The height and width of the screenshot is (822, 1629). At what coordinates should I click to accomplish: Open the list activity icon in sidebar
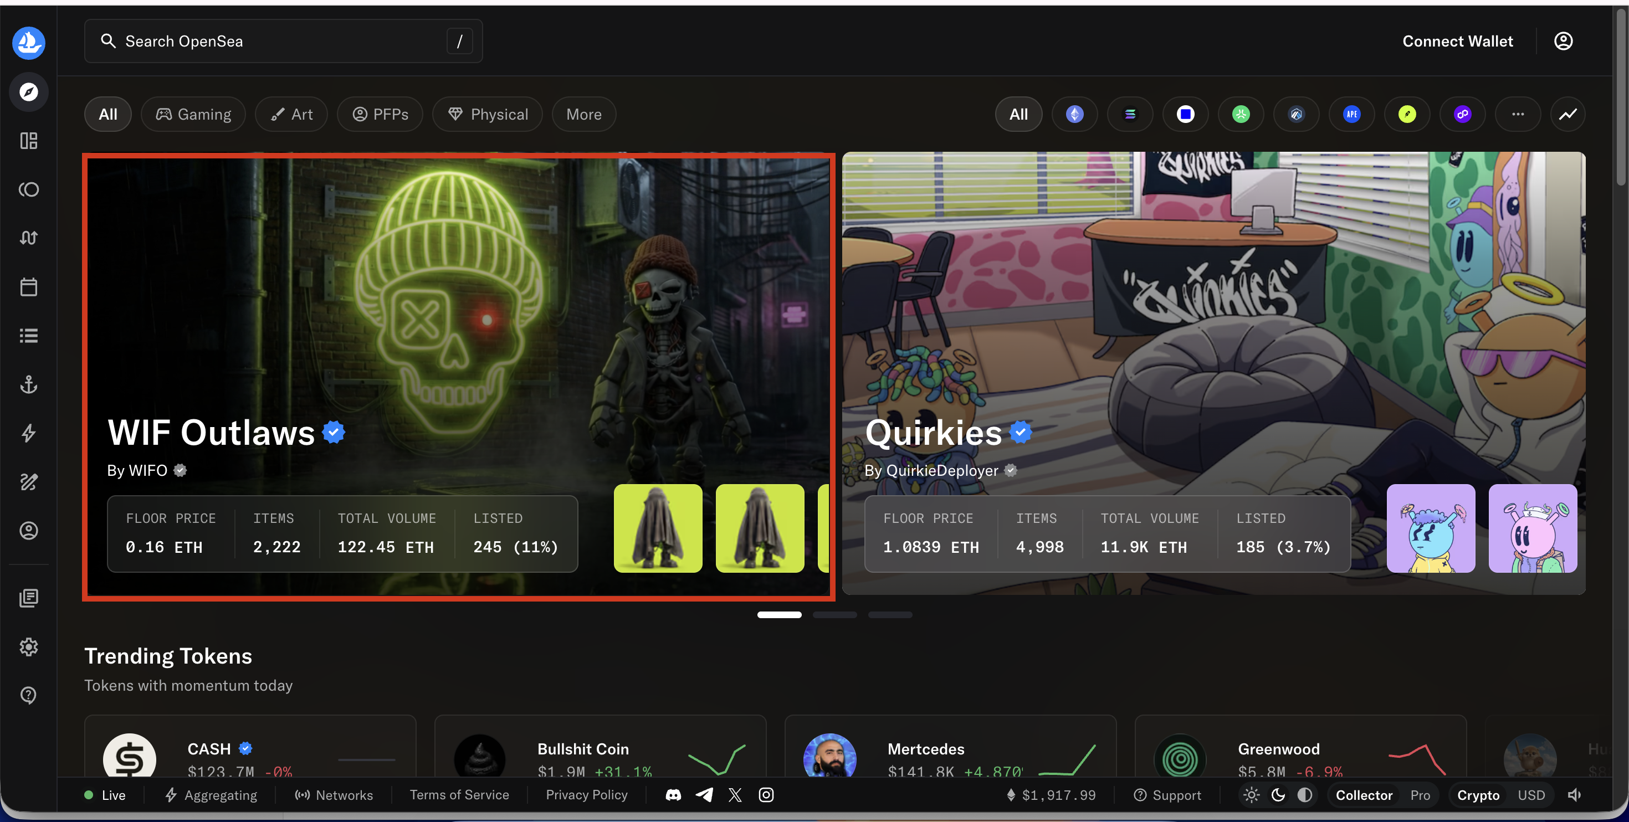(28, 336)
